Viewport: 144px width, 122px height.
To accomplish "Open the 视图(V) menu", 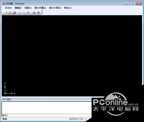I will pos(28,8).
